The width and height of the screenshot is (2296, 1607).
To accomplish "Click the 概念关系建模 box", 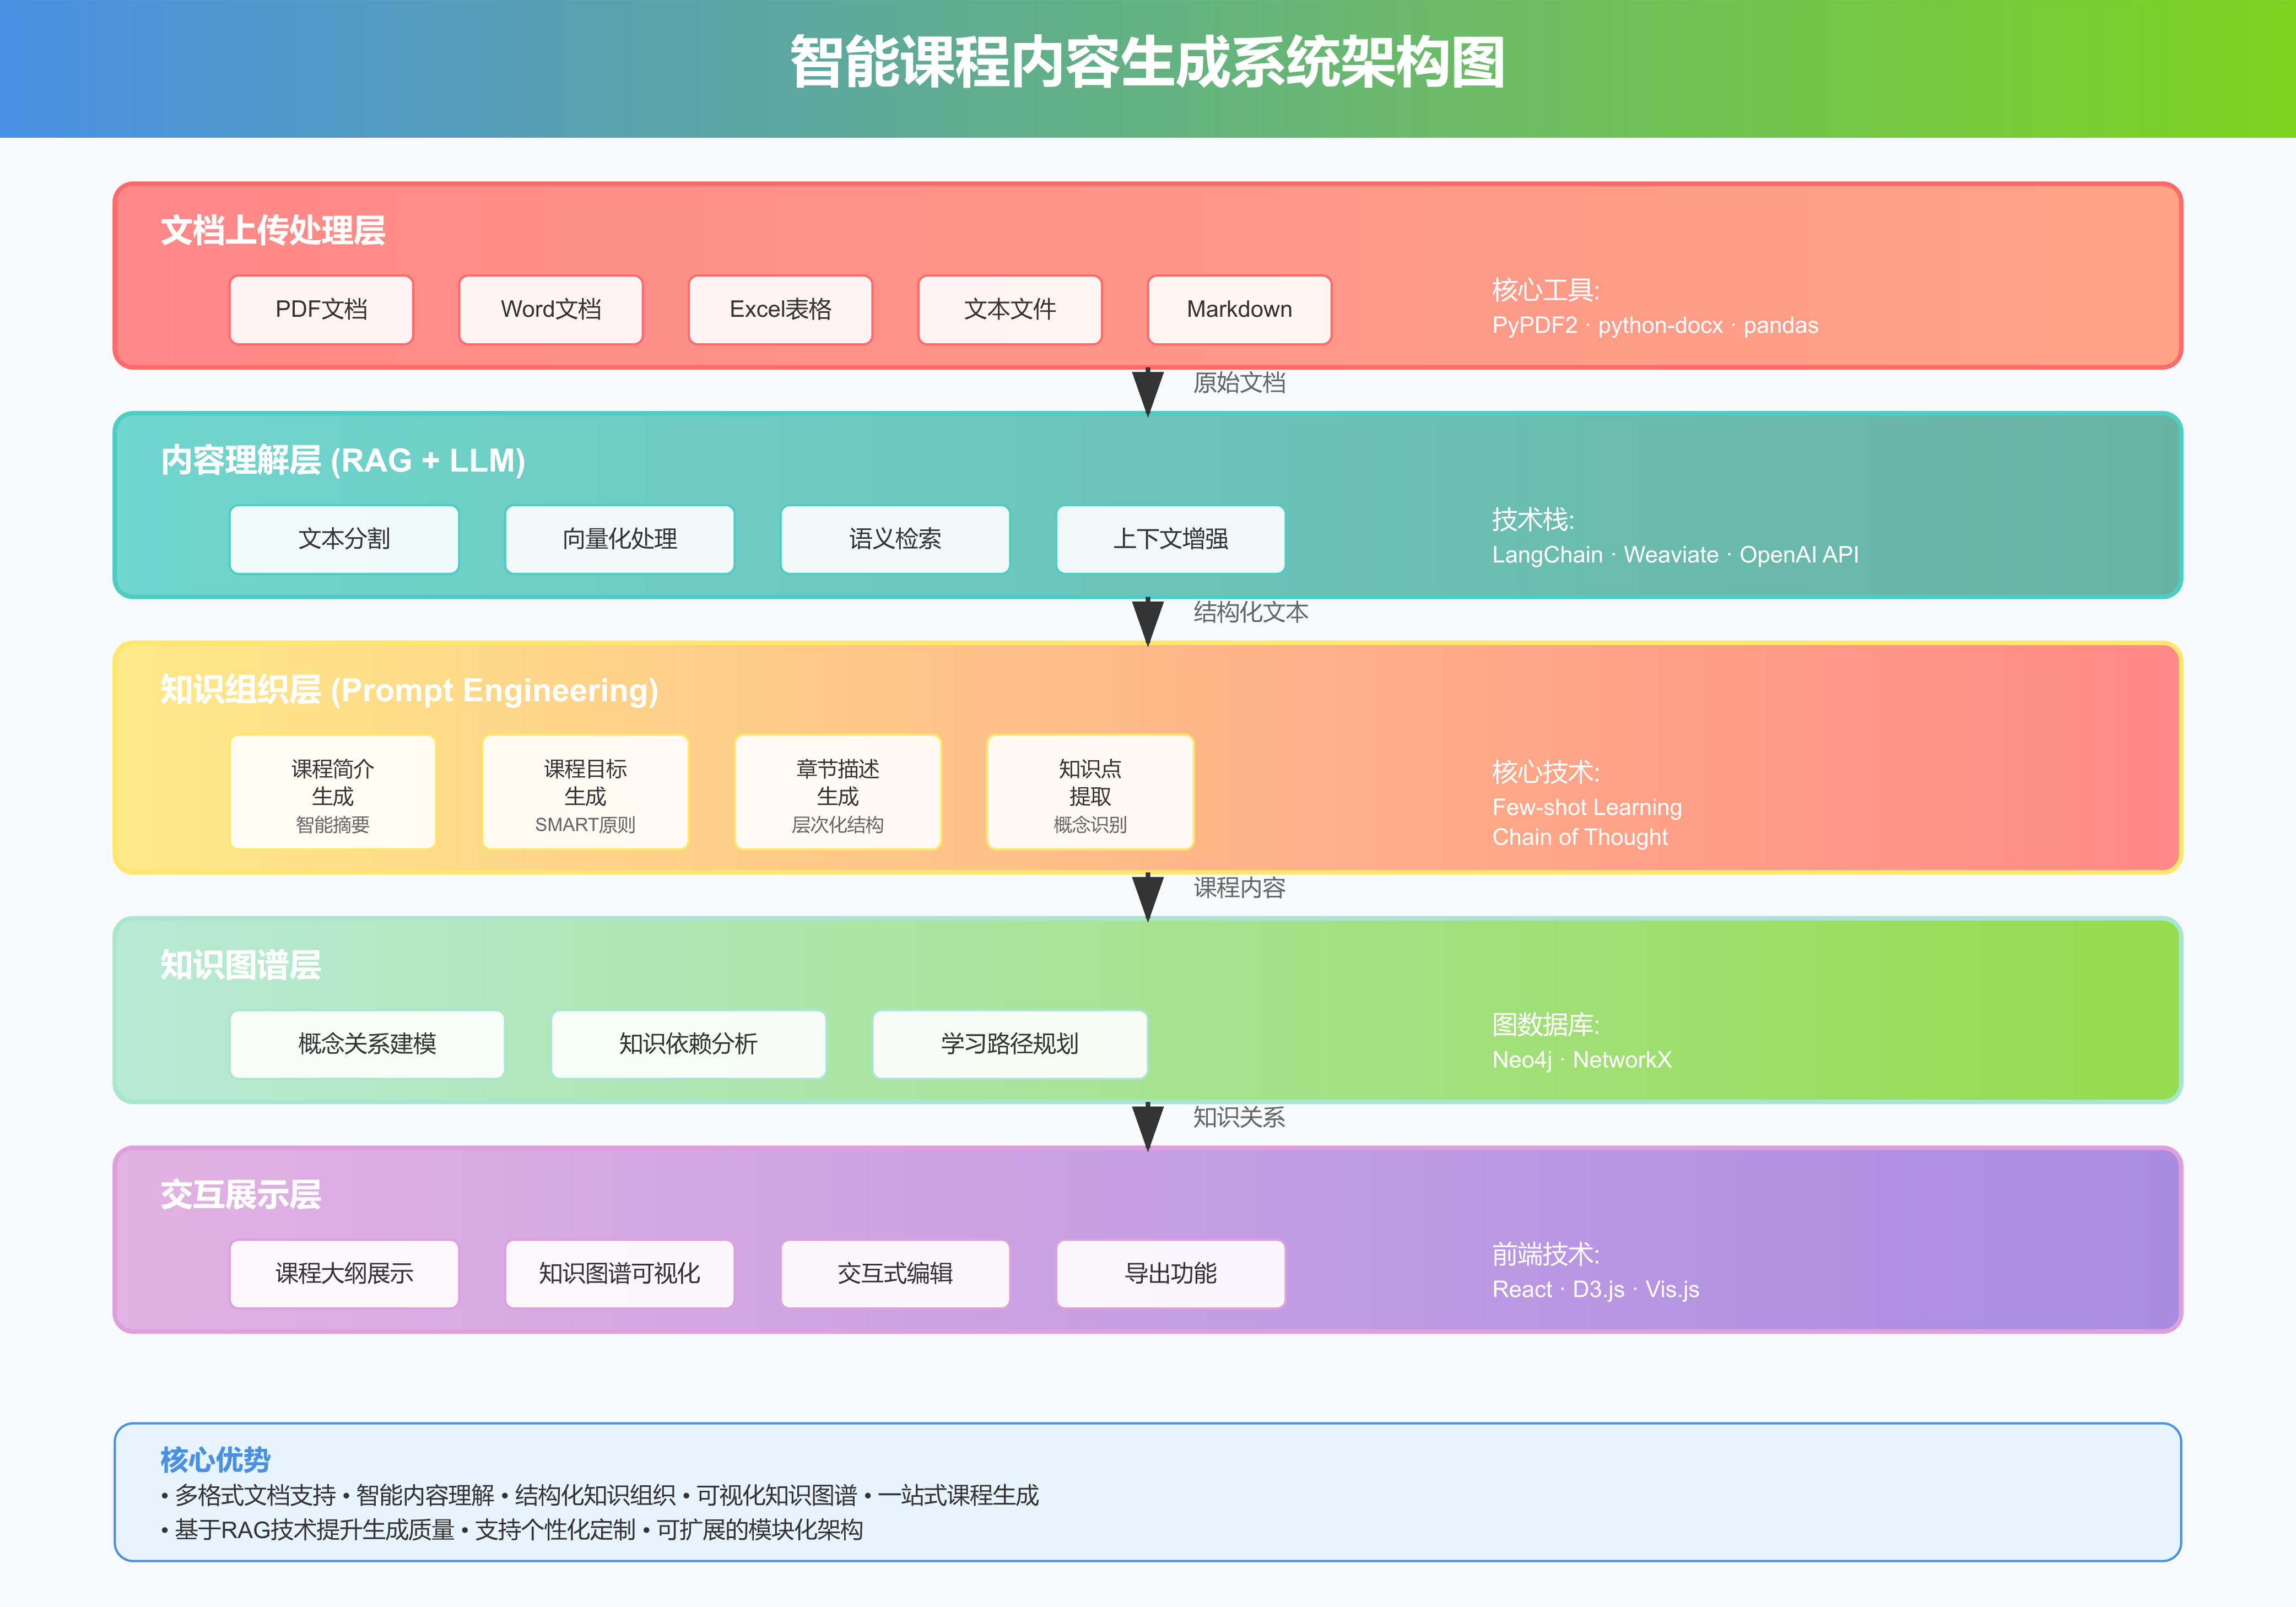I will click(367, 1044).
